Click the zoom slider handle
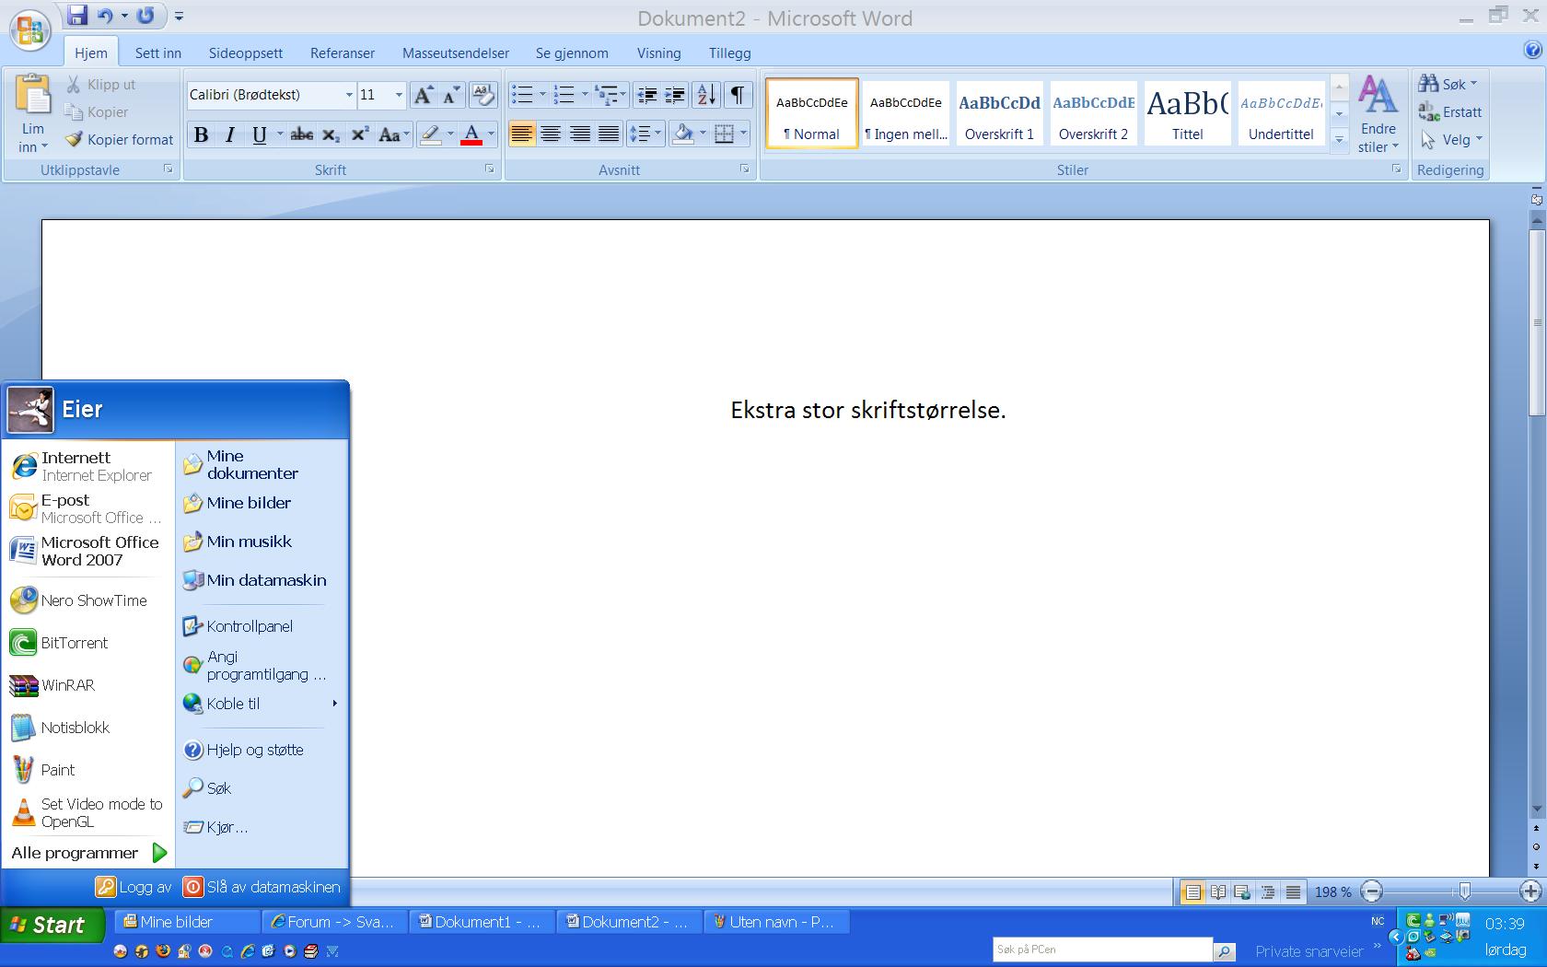Screen dimensions: 1547x967 point(1464,891)
